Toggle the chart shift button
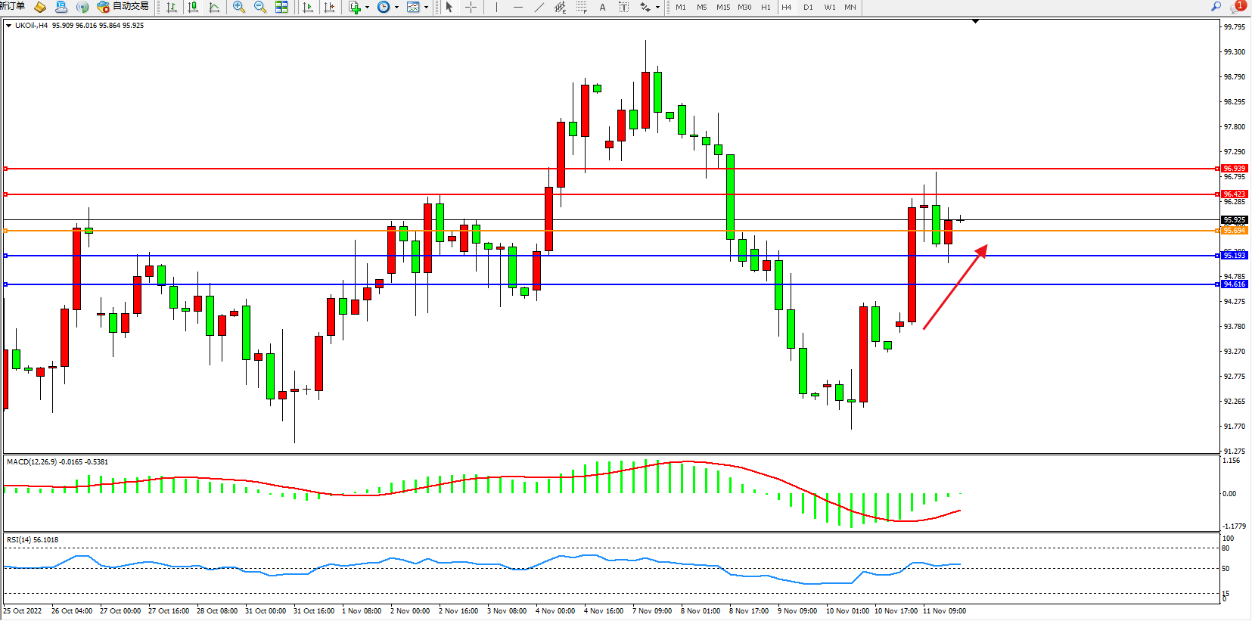Screen dimensions: 1252x621 click(329, 7)
